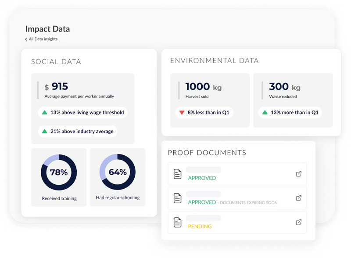Viewport: 351px width, 258px height.
Task: Click the green up arrow on living wage badge
Action: pyautogui.click(x=45, y=112)
